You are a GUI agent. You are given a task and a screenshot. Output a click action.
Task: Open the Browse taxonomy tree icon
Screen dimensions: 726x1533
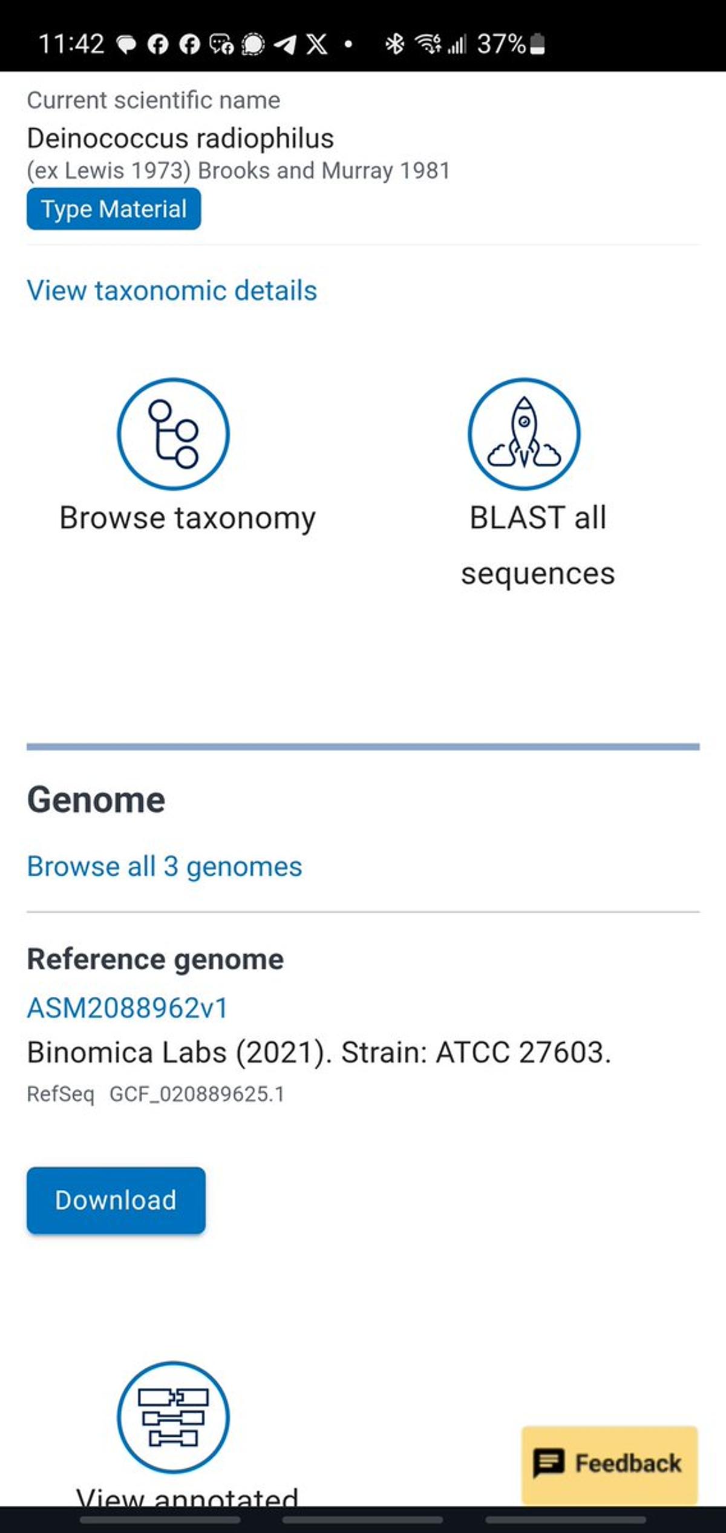point(173,434)
